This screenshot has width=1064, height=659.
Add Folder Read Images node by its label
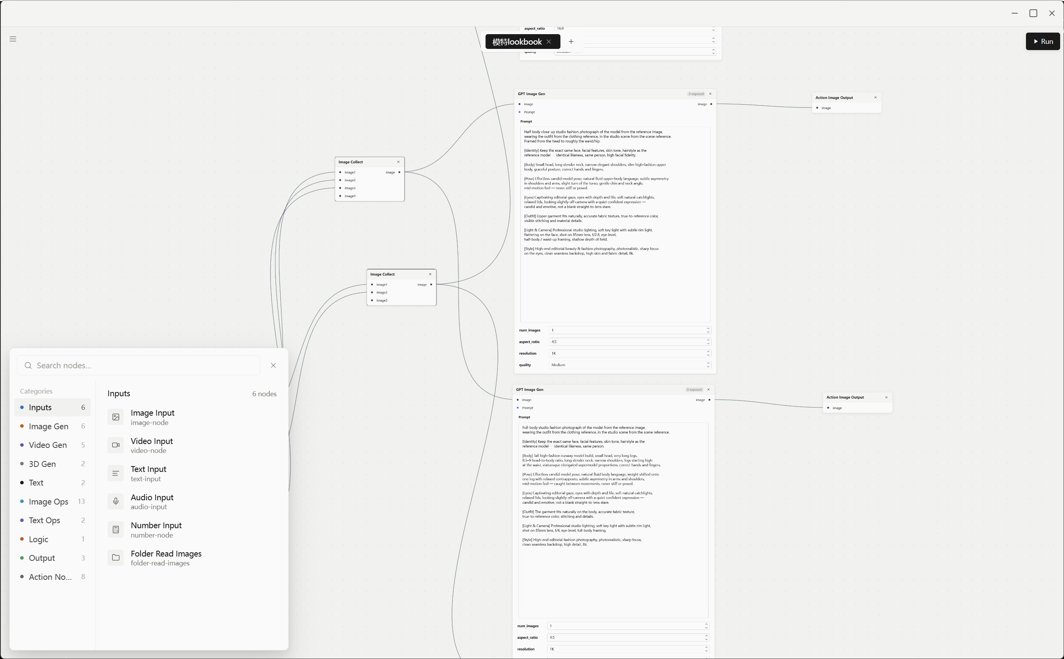[166, 553]
